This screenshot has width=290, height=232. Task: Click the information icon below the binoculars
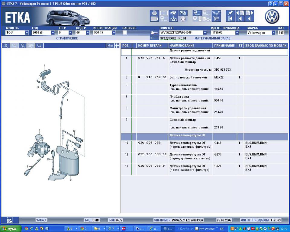[x=173, y=19]
